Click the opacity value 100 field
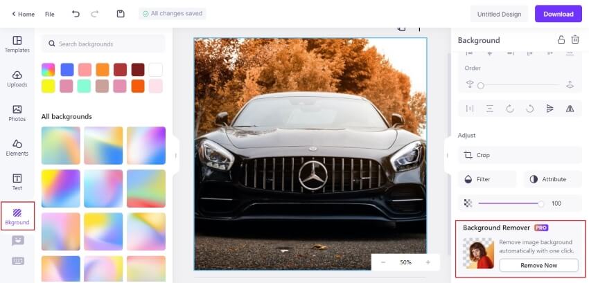This screenshot has height=283, width=589. [x=556, y=203]
